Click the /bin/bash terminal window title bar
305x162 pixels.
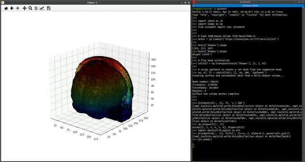pos(245,2)
